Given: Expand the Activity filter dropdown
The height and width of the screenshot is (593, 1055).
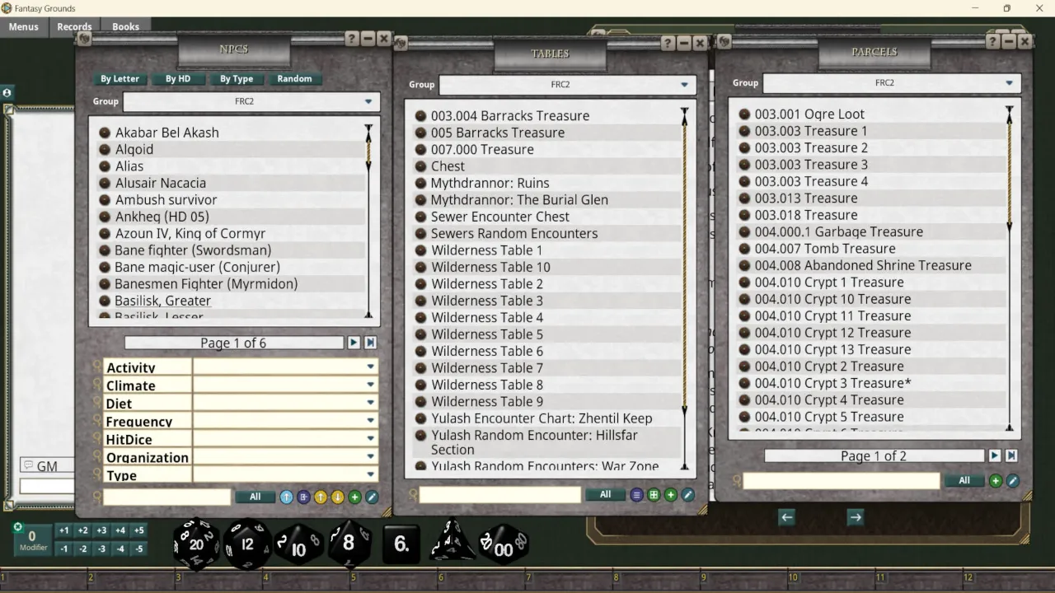Looking at the screenshot, I should coord(370,367).
